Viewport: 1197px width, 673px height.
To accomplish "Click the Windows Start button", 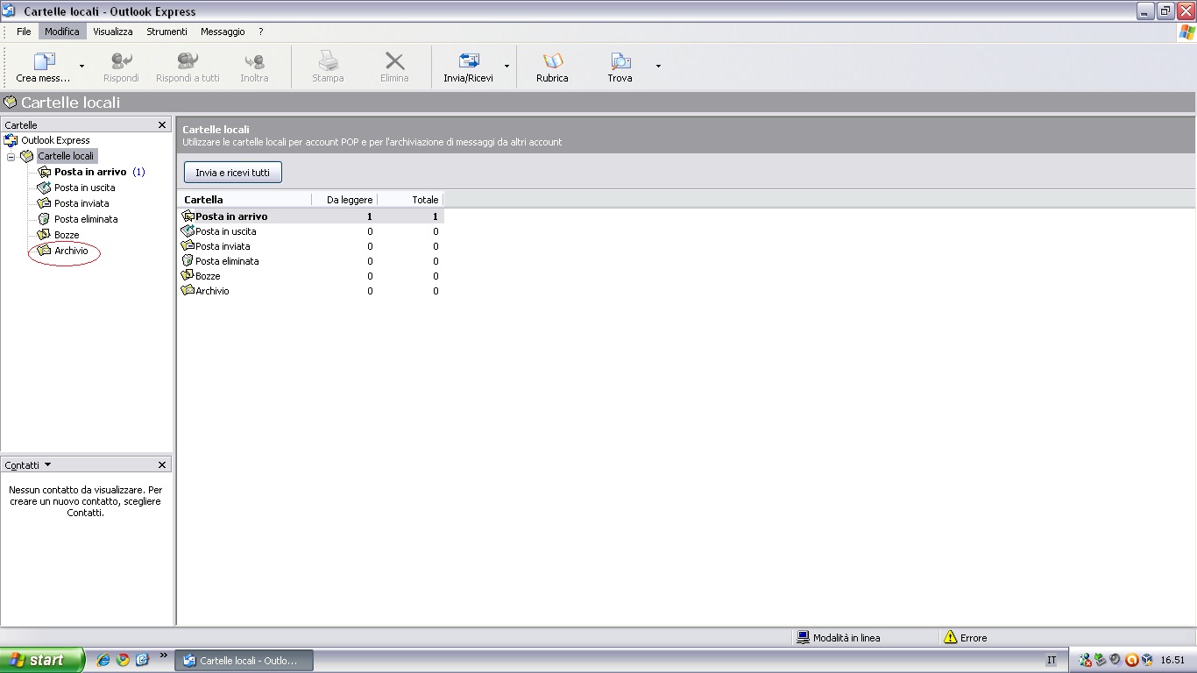I will pyautogui.click(x=42, y=660).
